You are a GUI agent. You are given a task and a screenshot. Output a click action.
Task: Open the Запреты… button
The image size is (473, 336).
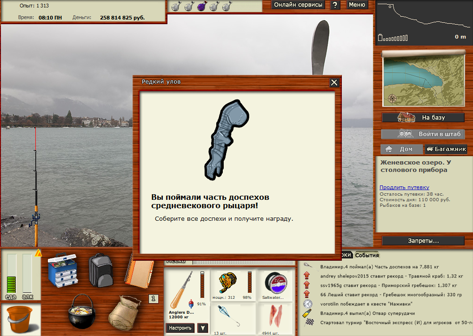tap(423, 241)
